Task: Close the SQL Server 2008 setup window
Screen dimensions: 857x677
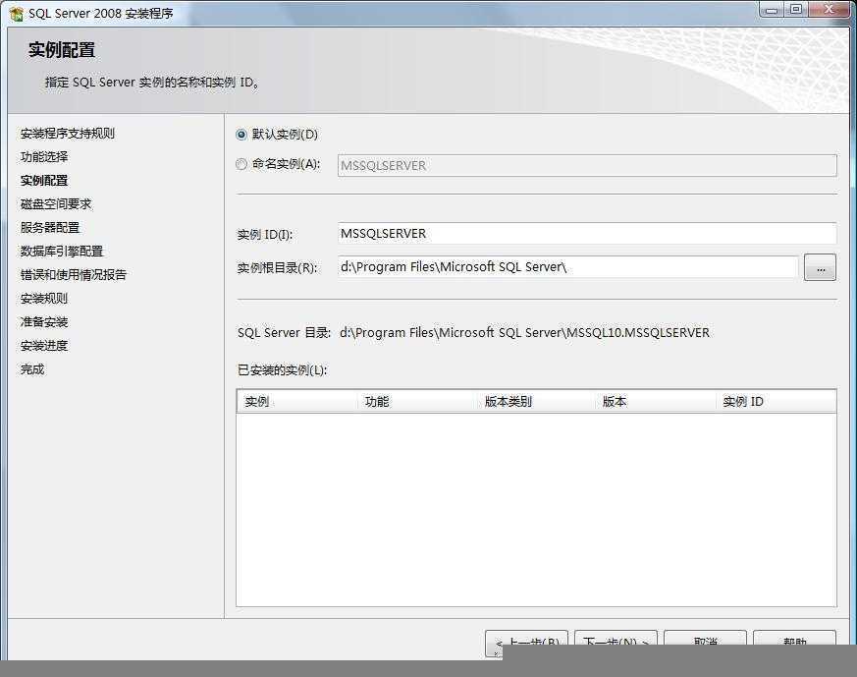Action: [830, 9]
